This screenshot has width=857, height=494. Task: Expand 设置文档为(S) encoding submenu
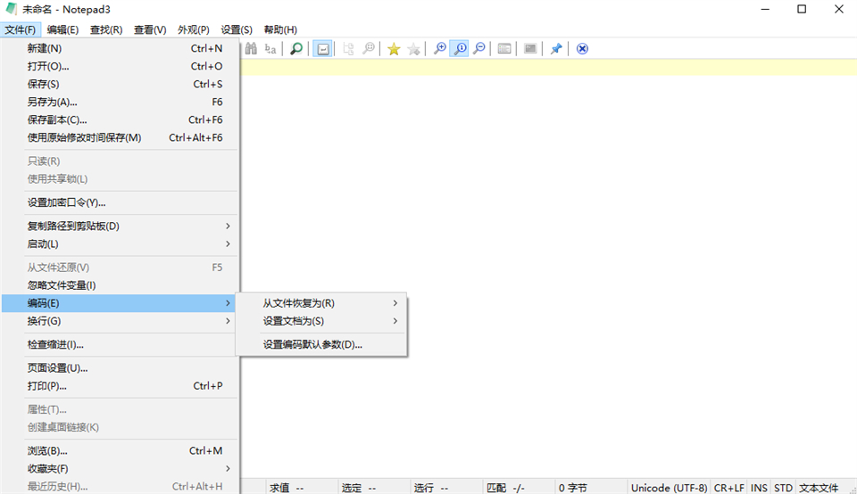click(322, 321)
